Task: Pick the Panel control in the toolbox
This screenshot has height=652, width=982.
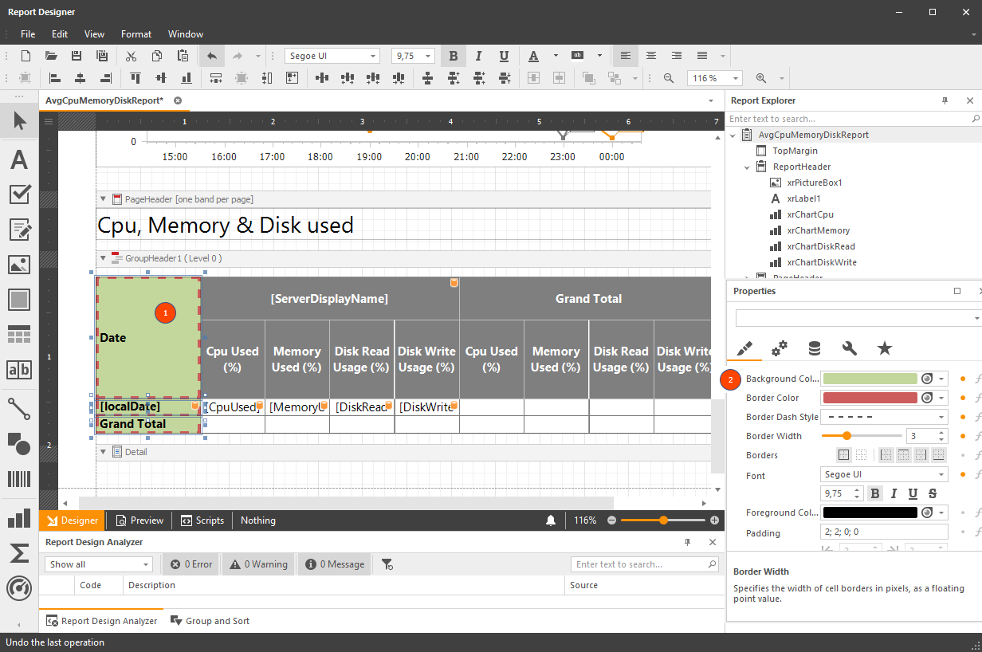Action: click(19, 300)
